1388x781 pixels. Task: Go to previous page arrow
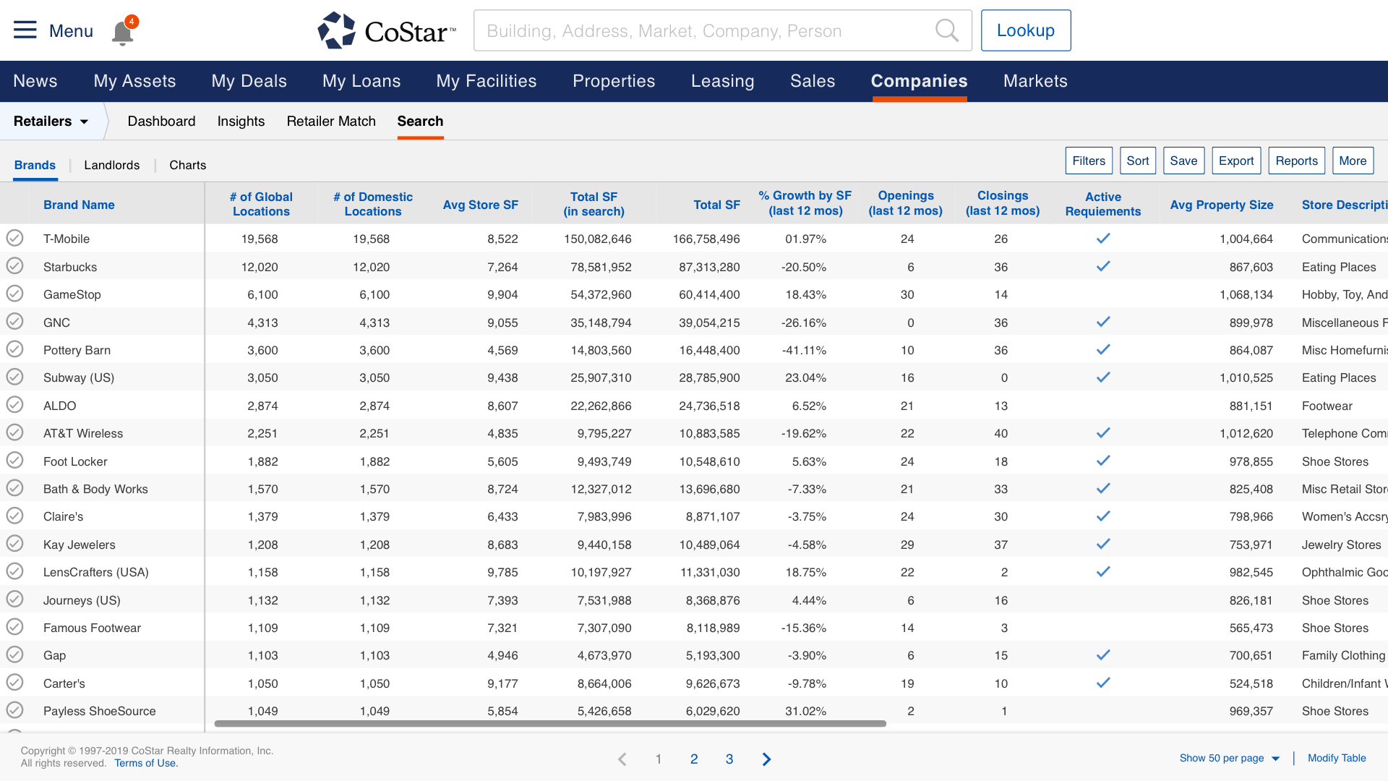[x=622, y=759]
